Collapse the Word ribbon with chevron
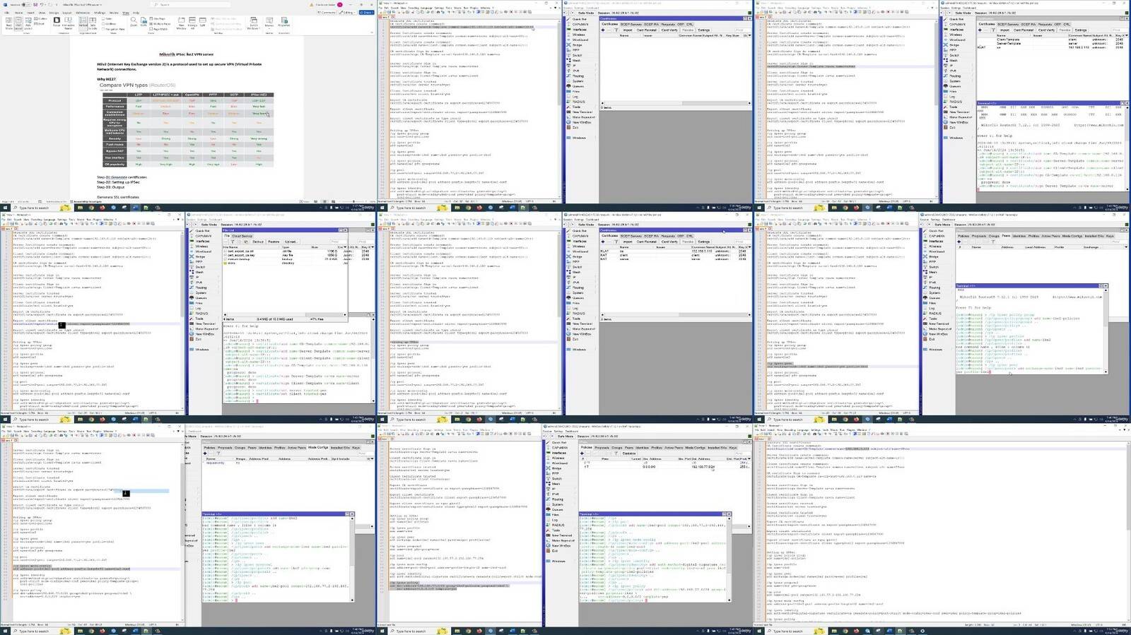The image size is (1131, 635). click(x=372, y=32)
